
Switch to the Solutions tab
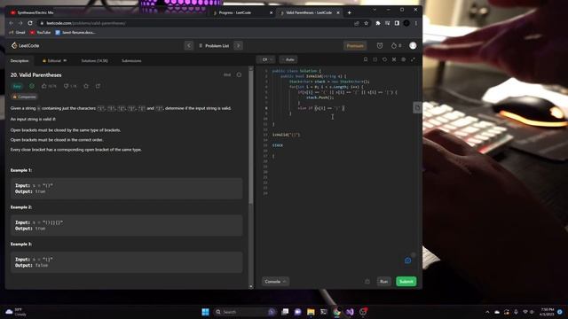click(x=94, y=61)
